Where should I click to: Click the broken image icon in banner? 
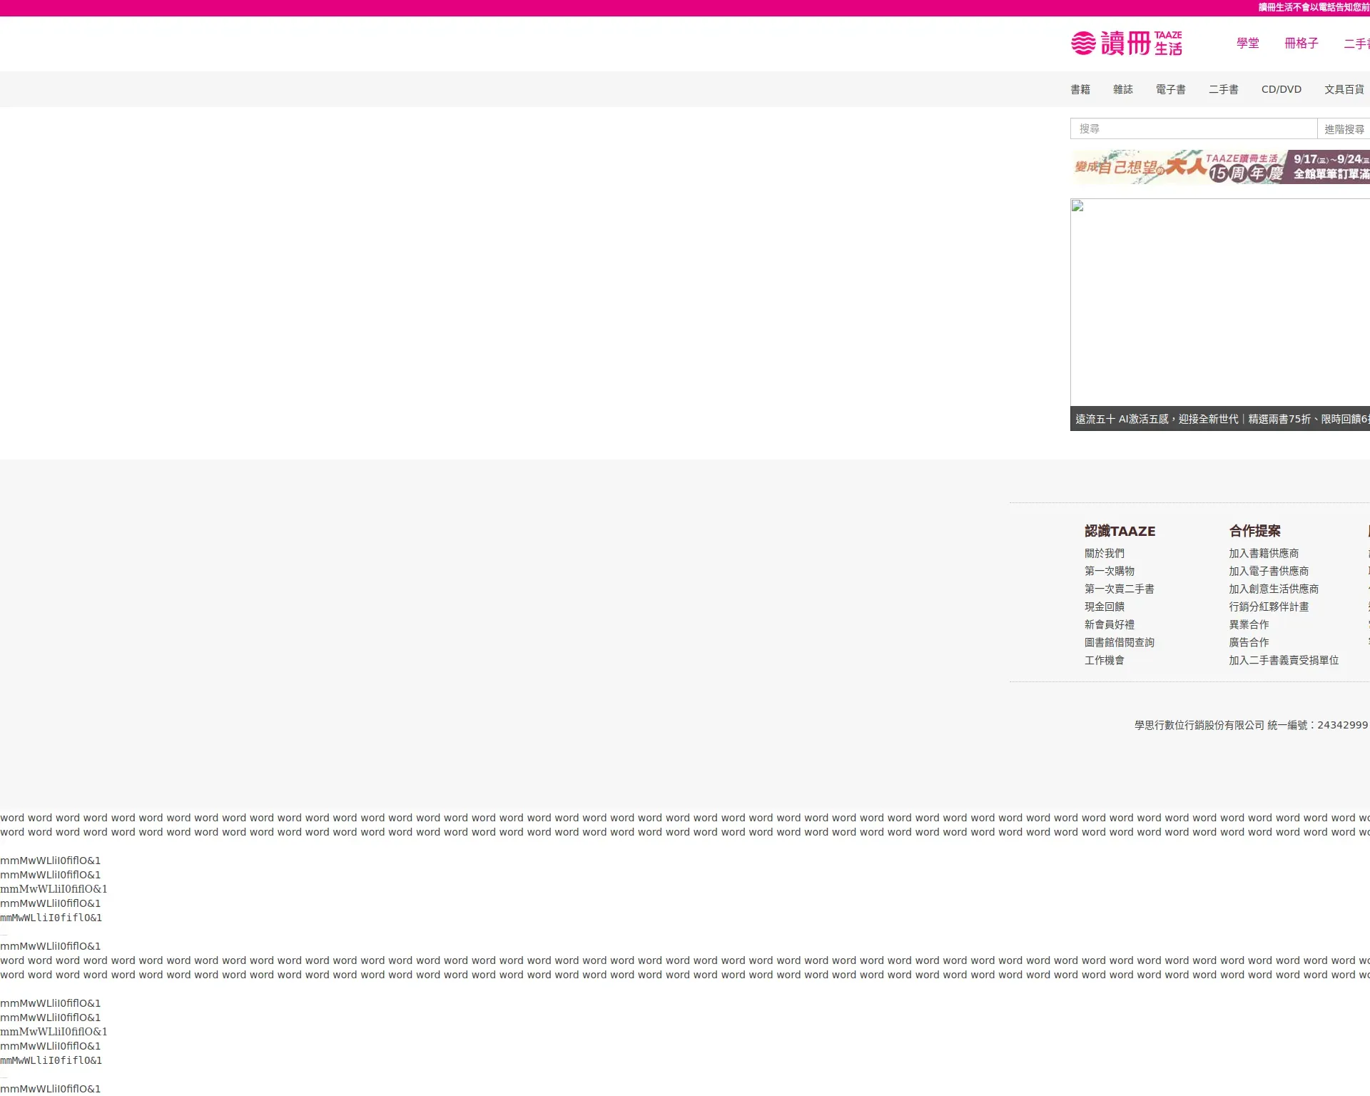pos(1077,206)
